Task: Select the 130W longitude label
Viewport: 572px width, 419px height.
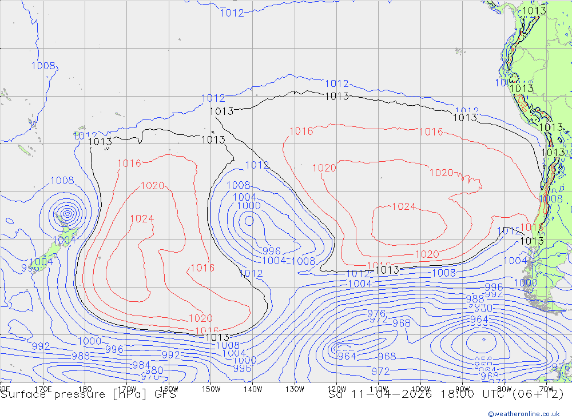Action: pos(295,389)
